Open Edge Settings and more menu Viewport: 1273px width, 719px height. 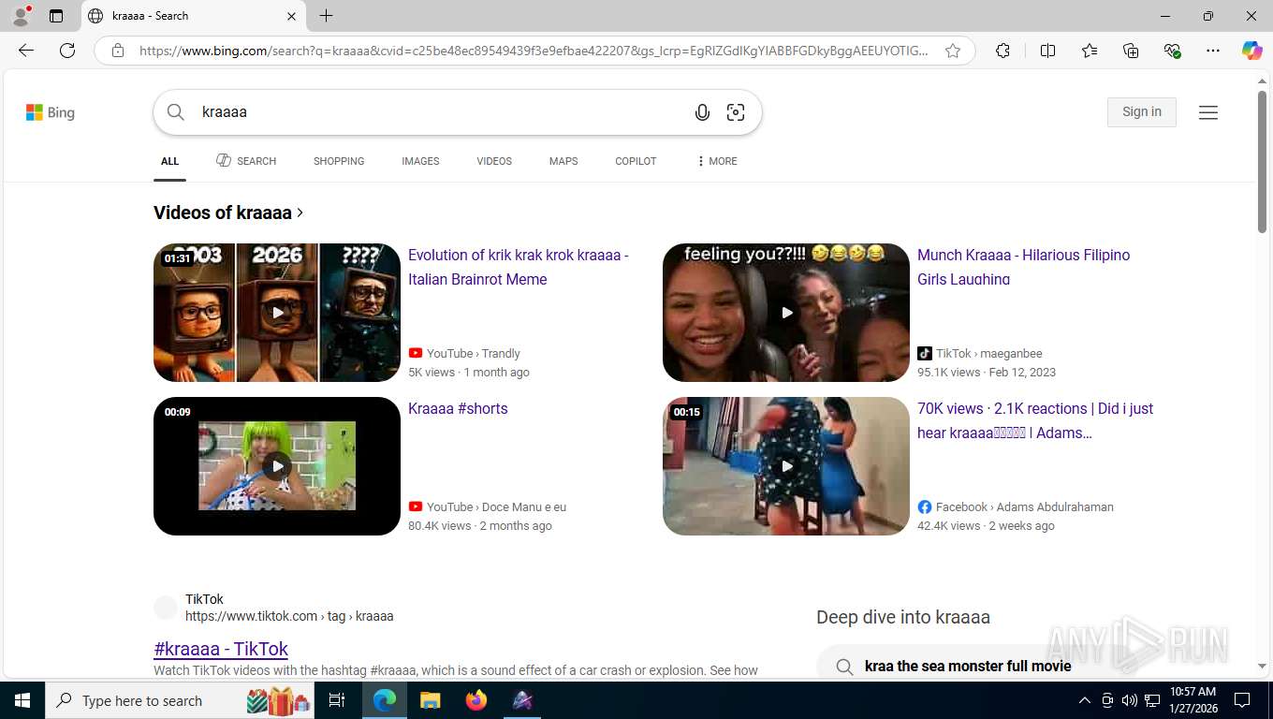1213,51
